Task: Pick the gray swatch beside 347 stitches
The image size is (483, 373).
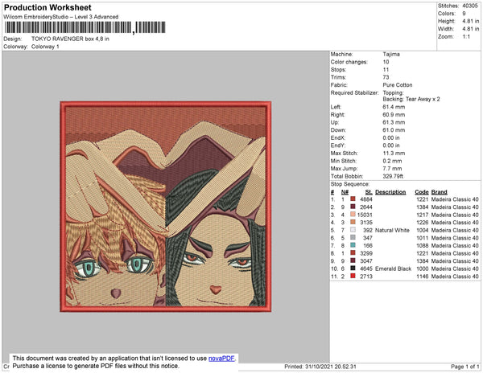Action: coord(353,238)
